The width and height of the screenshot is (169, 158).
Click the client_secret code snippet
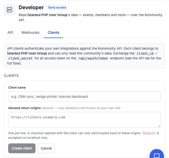(20, 58)
